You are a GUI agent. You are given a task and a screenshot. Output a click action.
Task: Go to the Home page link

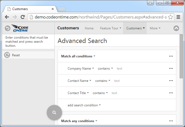[89, 28]
